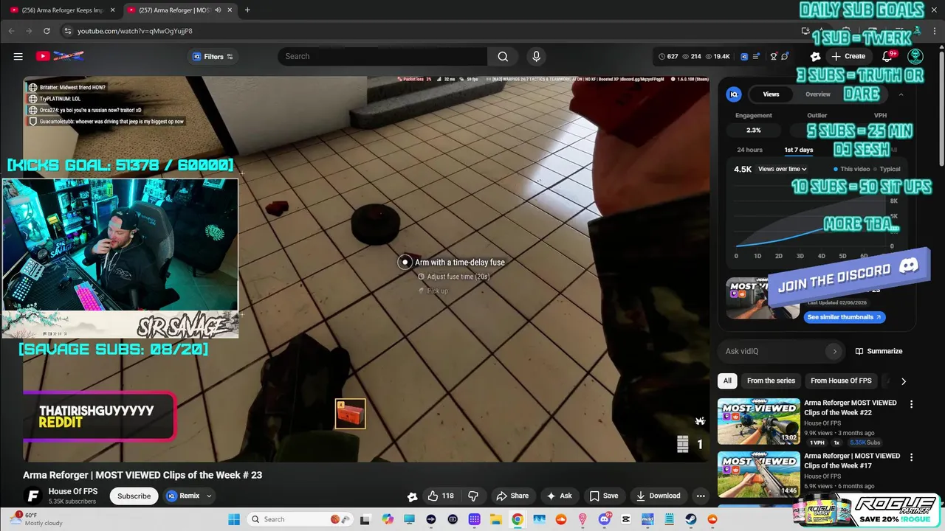Open the account avatar menu
The height and width of the screenshot is (531, 945).
[915, 56]
